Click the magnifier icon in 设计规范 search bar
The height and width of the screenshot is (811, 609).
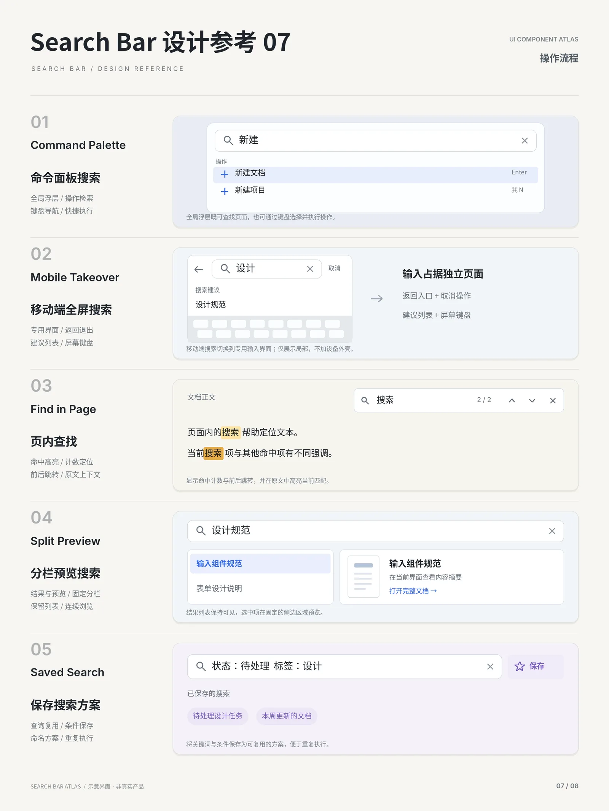coord(201,531)
